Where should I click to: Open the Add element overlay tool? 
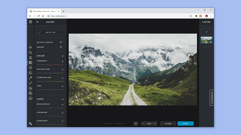click(x=30, y=93)
